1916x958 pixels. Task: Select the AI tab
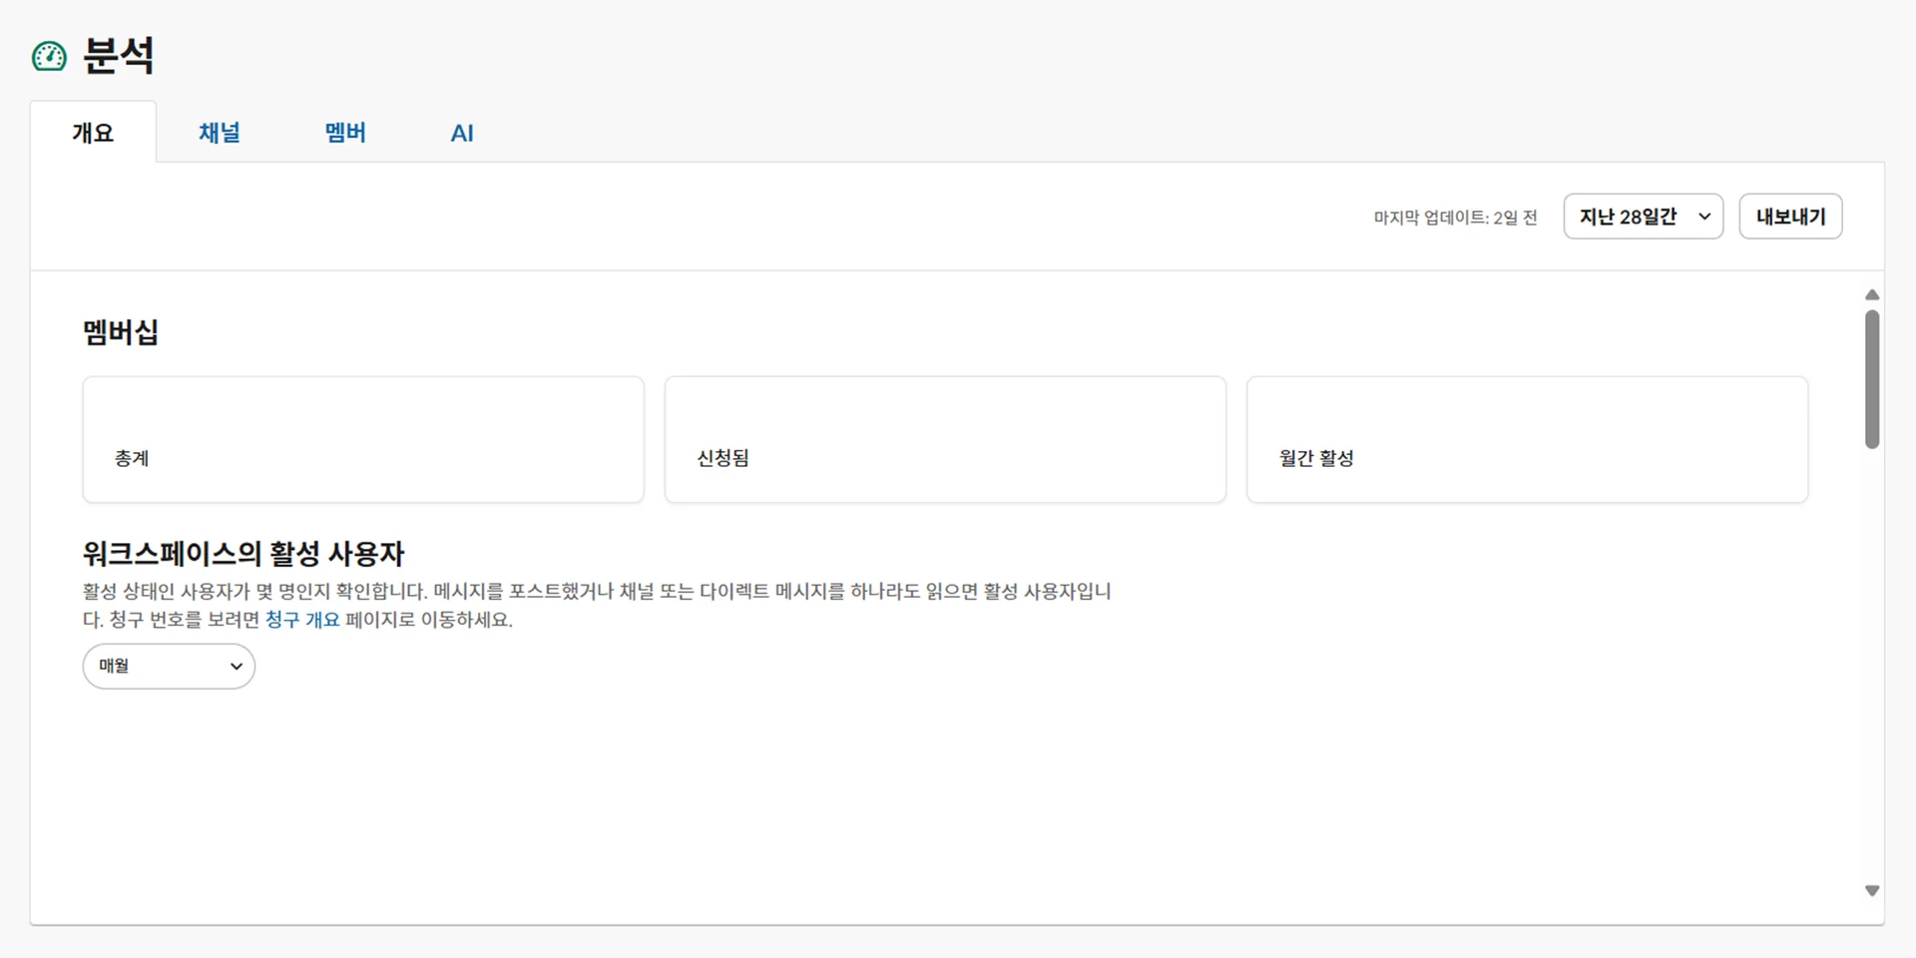pos(462,133)
